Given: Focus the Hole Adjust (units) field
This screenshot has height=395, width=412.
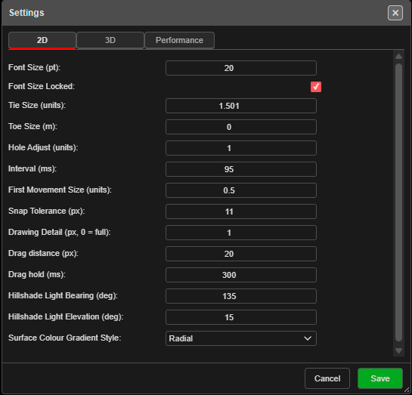Looking at the screenshot, I should (x=241, y=148).
